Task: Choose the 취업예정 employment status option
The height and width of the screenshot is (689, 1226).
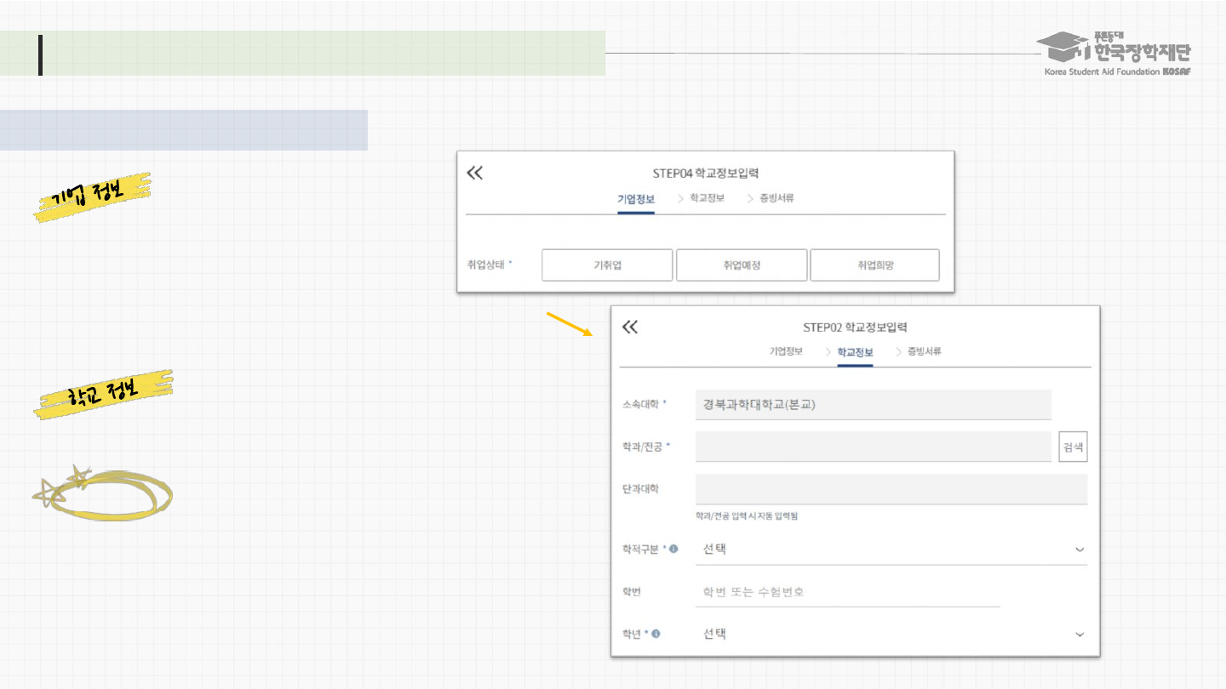Action: click(741, 265)
